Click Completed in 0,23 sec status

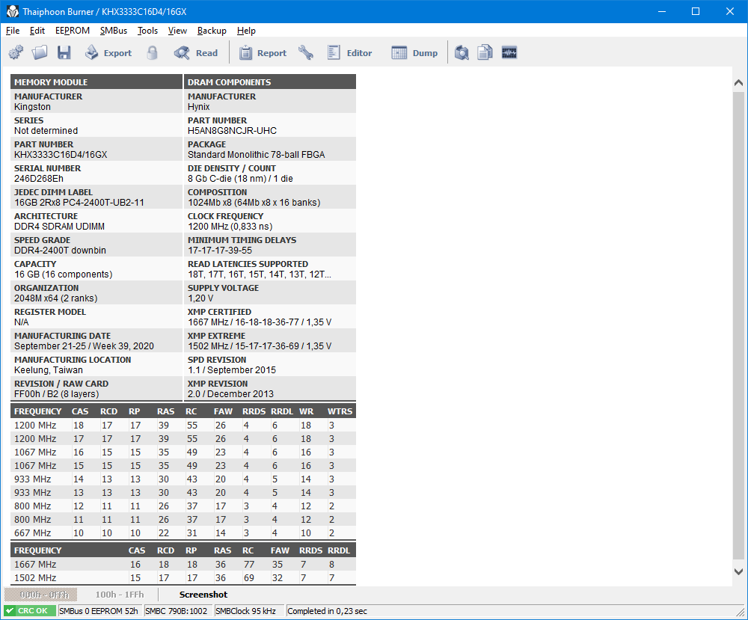[x=328, y=611]
